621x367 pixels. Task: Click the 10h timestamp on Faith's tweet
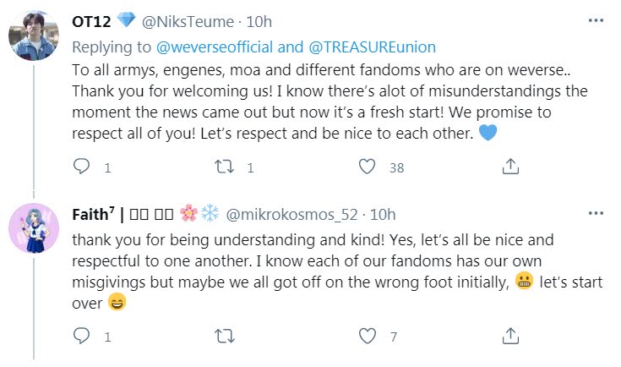point(382,215)
